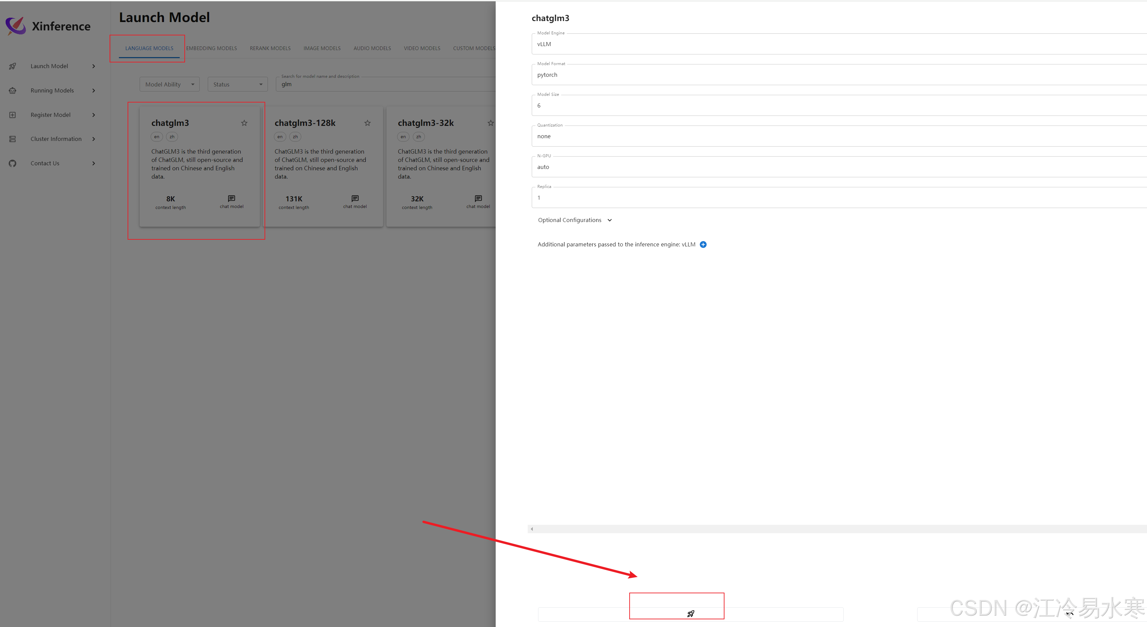Switch to the Rerank Models tab

pyautogui.click(x=270, y=48)
